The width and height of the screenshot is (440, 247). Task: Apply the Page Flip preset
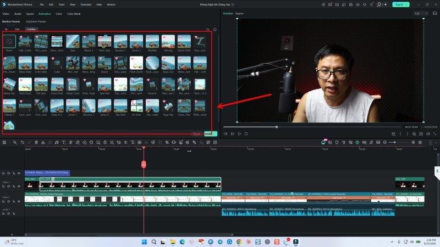tap(168, 106)
